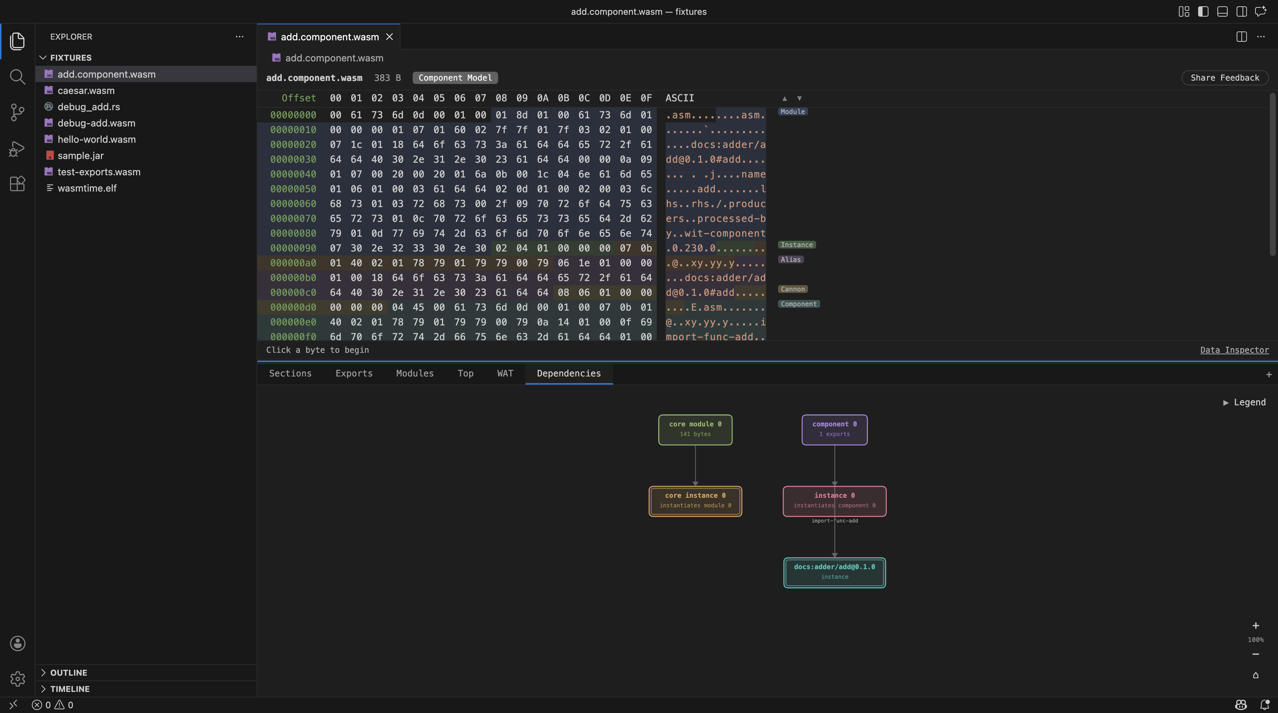Select the core instance 0 node
This screenshot has height=713, width=1278.
click(x=695, y=501)
